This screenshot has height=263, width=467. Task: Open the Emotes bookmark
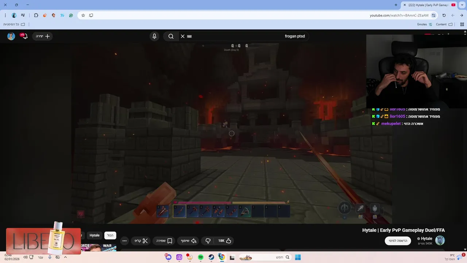[x=425, y=24]
